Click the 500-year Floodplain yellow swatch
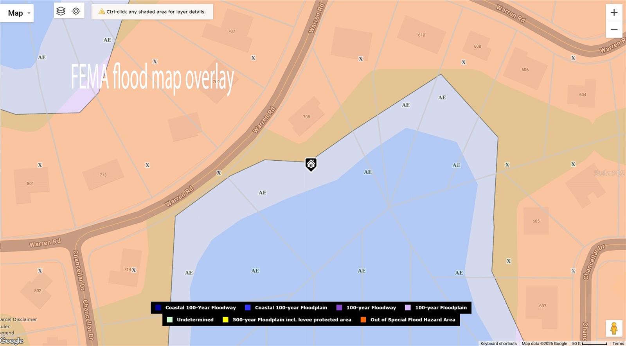Screen dimensions: 626x346 tap(225, 319)
